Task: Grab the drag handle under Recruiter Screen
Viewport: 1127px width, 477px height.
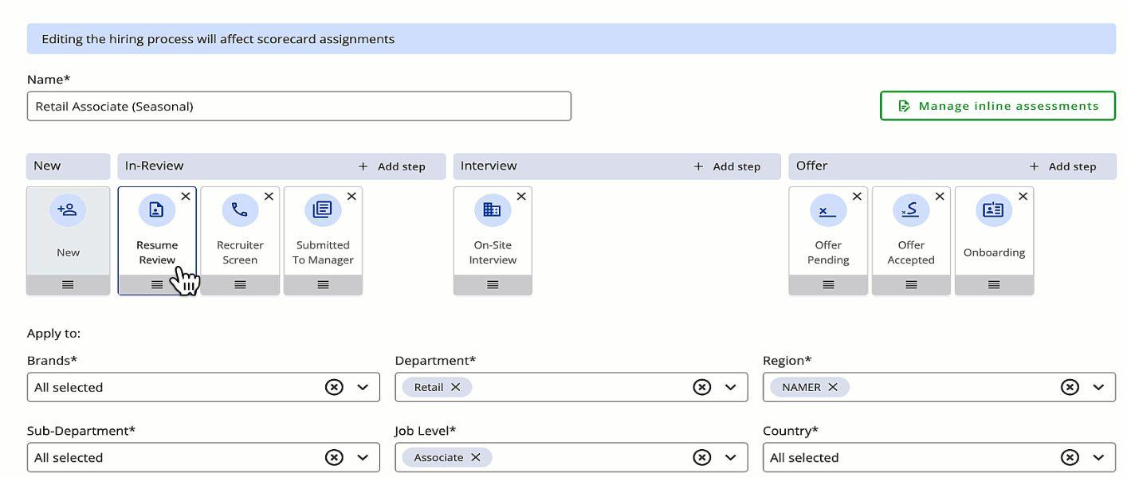Action: [x=240, y=285]
